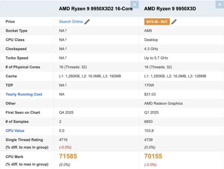Click the footnote 2 marker in Clockspeed row
The width and height of the screenshot is (224, 169).
[66, 48]
